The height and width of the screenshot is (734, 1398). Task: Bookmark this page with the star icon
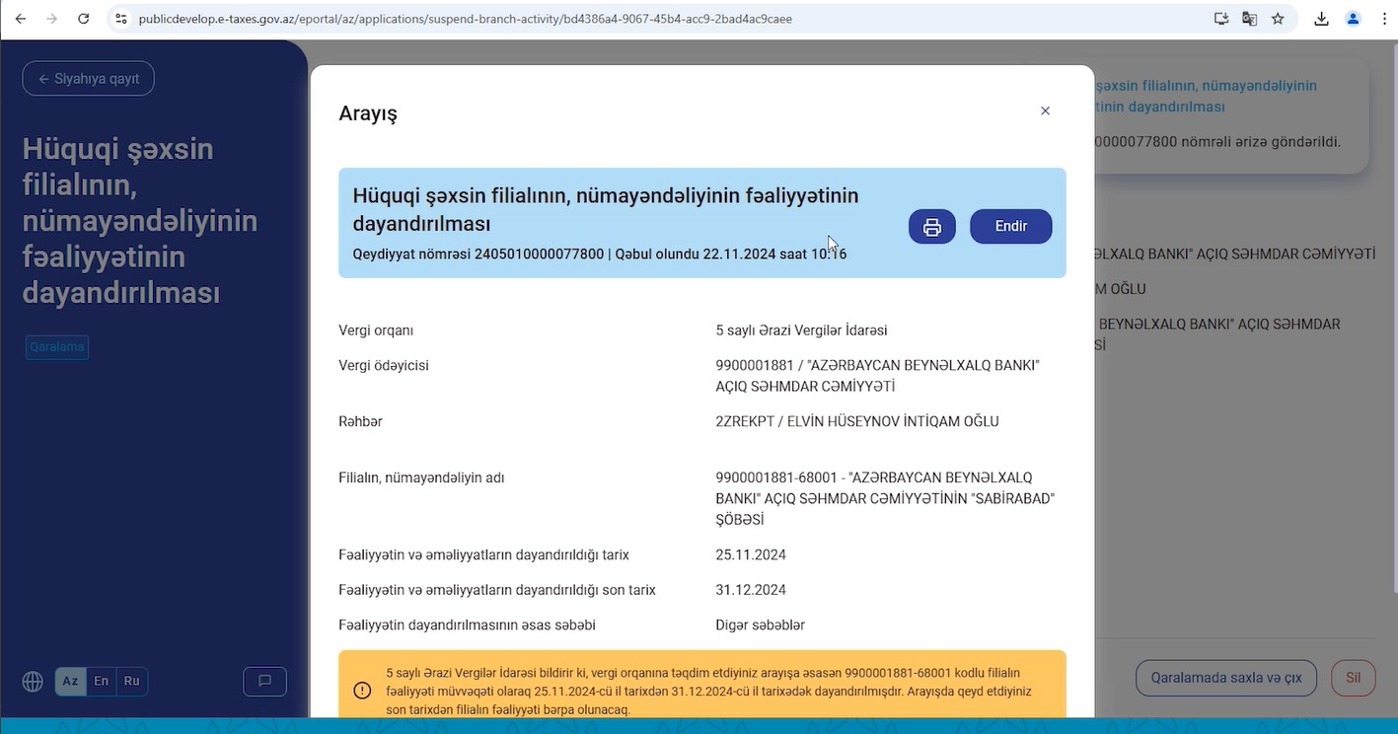click(1278, 19)
